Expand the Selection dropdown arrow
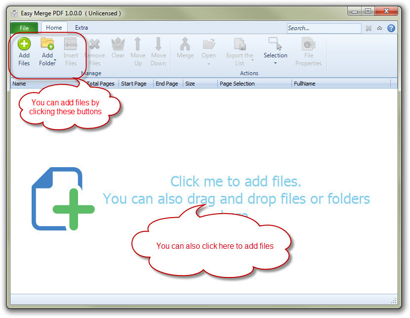This screenshot has height=318, width=410. (275, 63)
